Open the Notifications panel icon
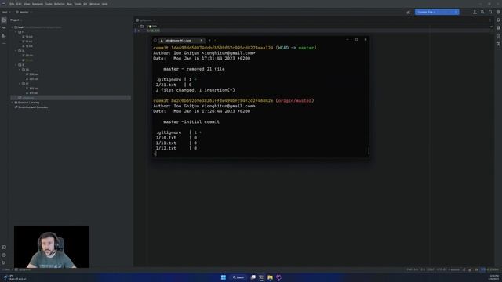Viewport: 502px width, 282px height. coord(498,20)
